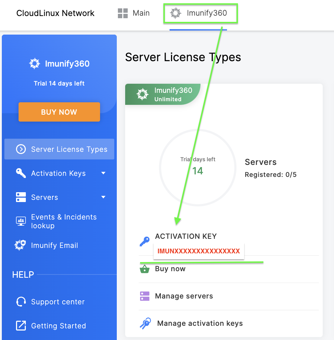Select Server License Types menu item
This screenshot has width=334, height=340.
coord(59,149)
